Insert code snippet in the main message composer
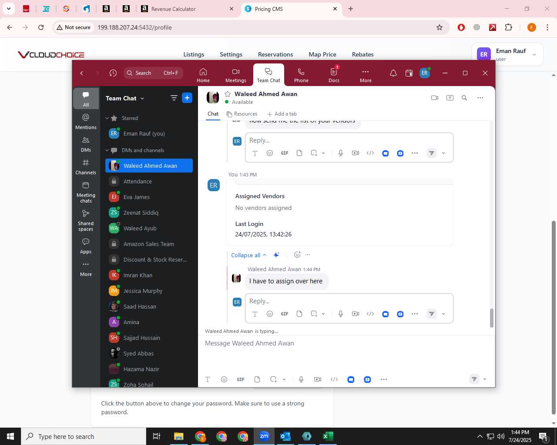 tap(334, 379)
